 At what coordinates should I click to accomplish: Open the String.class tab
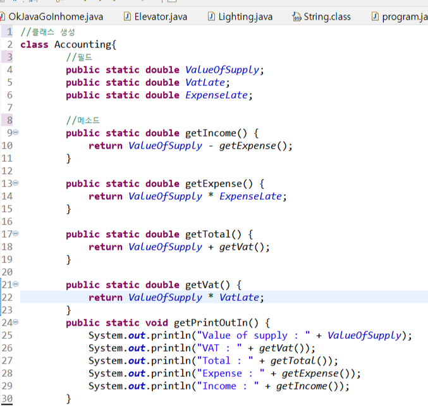tap(322, 16)
